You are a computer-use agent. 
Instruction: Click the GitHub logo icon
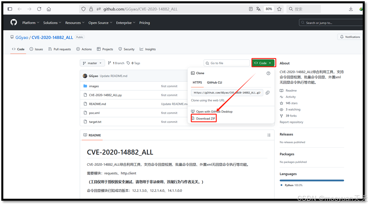[x=14, y=22]
